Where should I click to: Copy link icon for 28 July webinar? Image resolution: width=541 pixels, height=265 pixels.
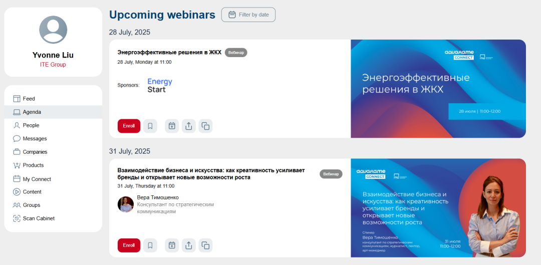tap(205, 126)
